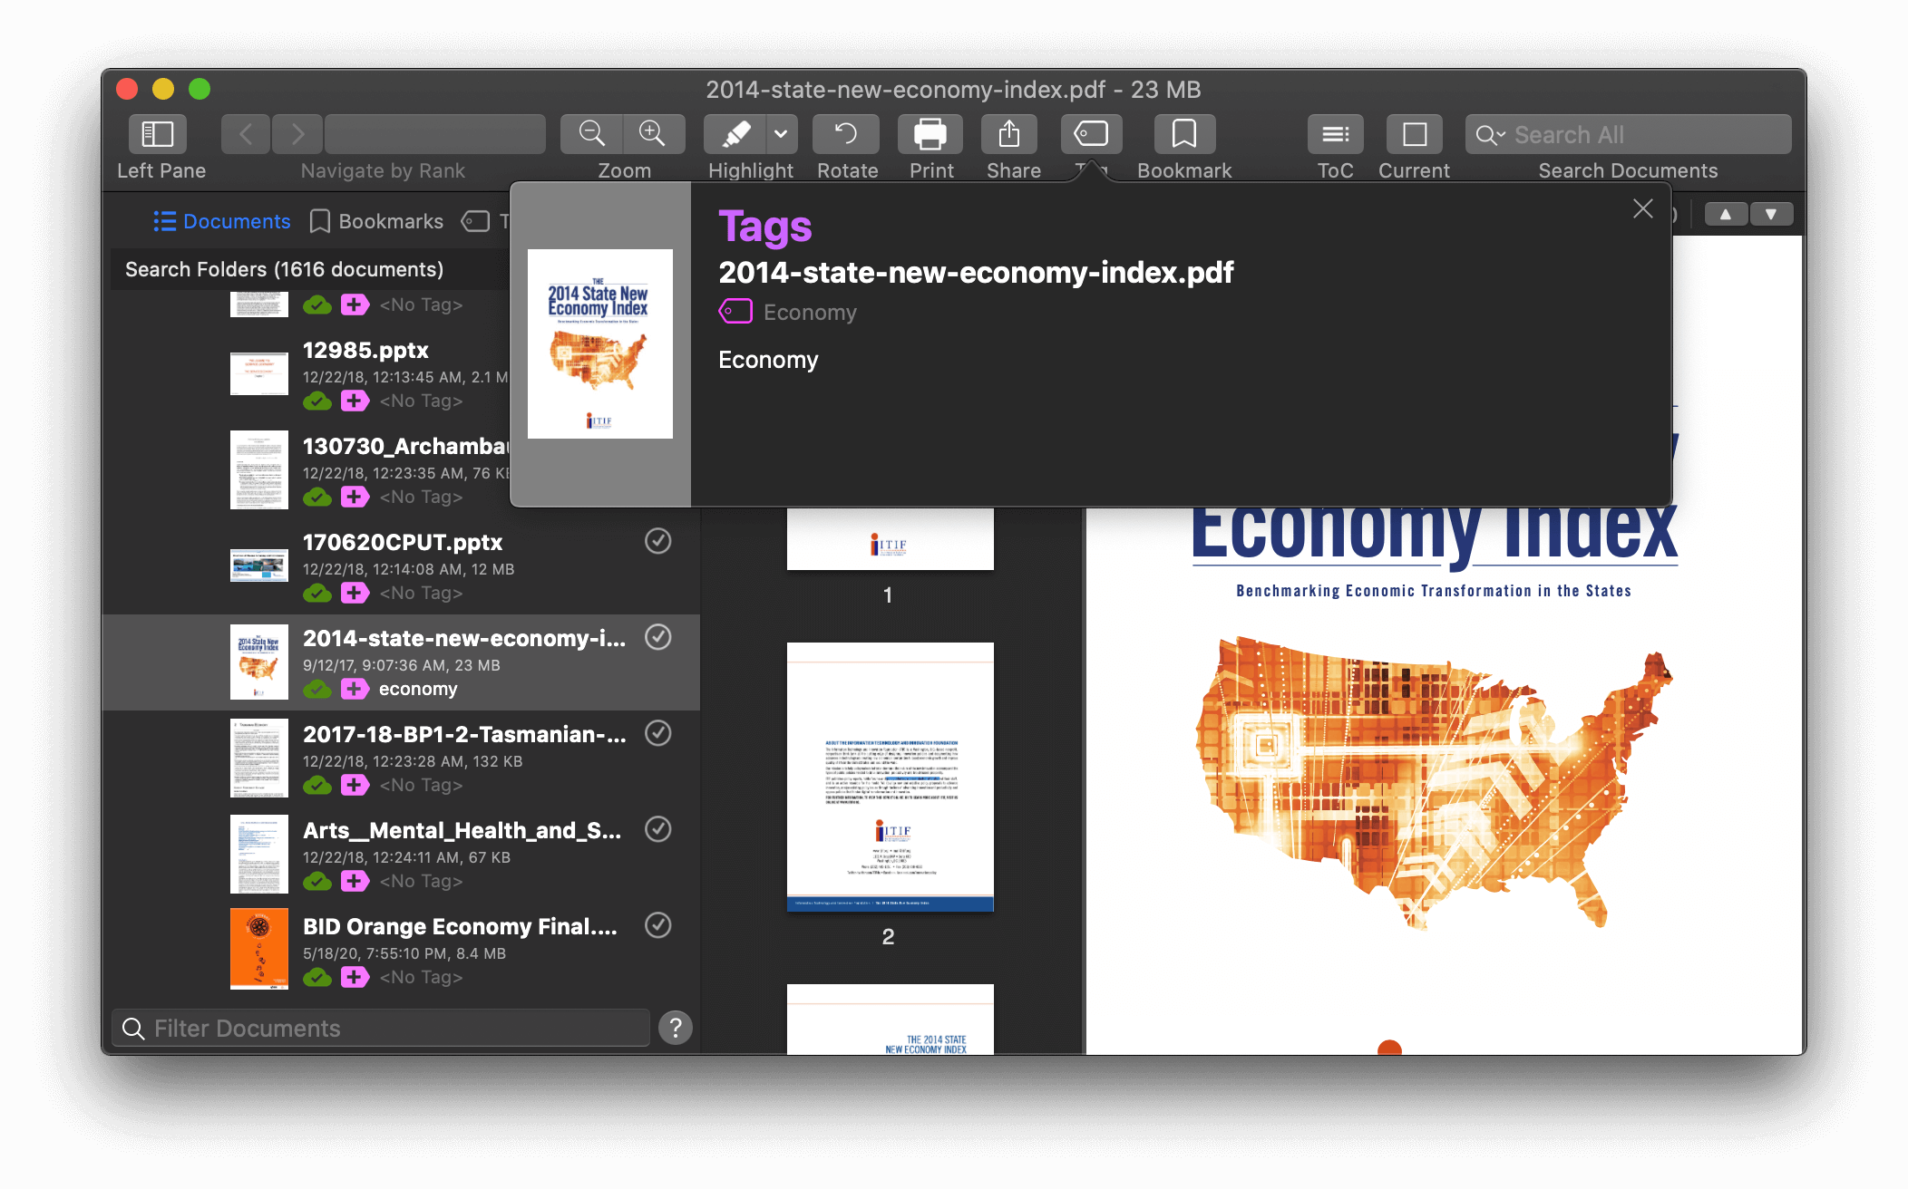Open the help question mark button
This screenshot has height=1189, width=1908.
[676, 1028]
